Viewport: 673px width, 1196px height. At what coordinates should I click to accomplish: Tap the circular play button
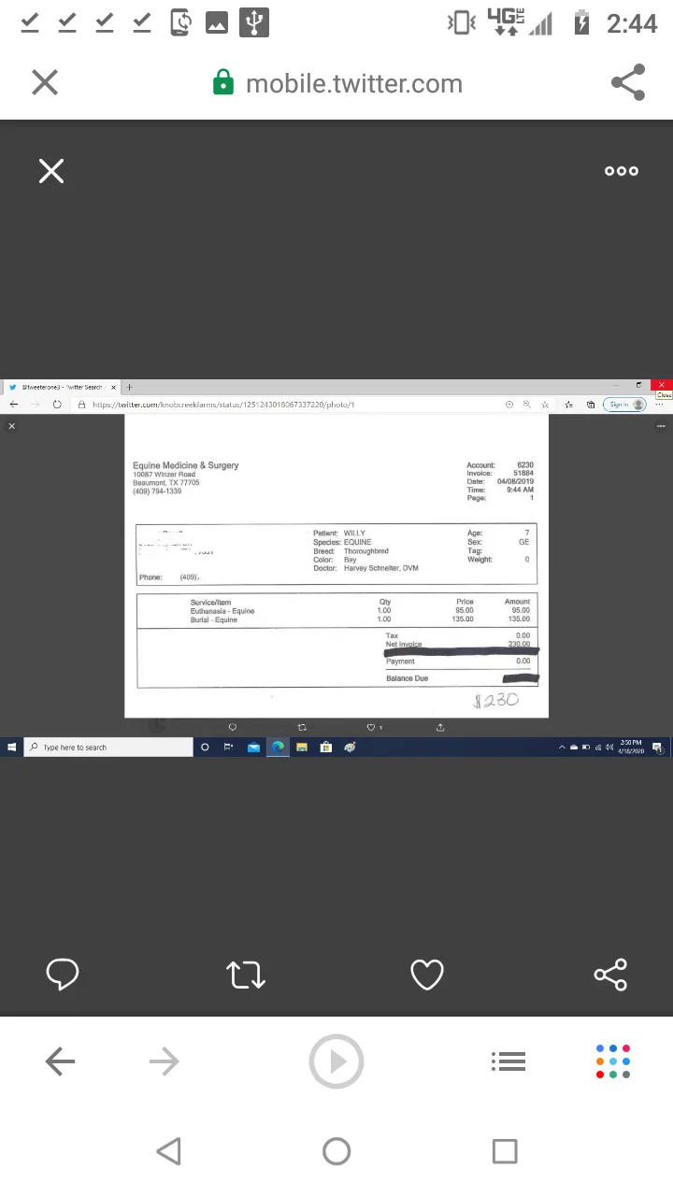click(x=336, y=1061)
